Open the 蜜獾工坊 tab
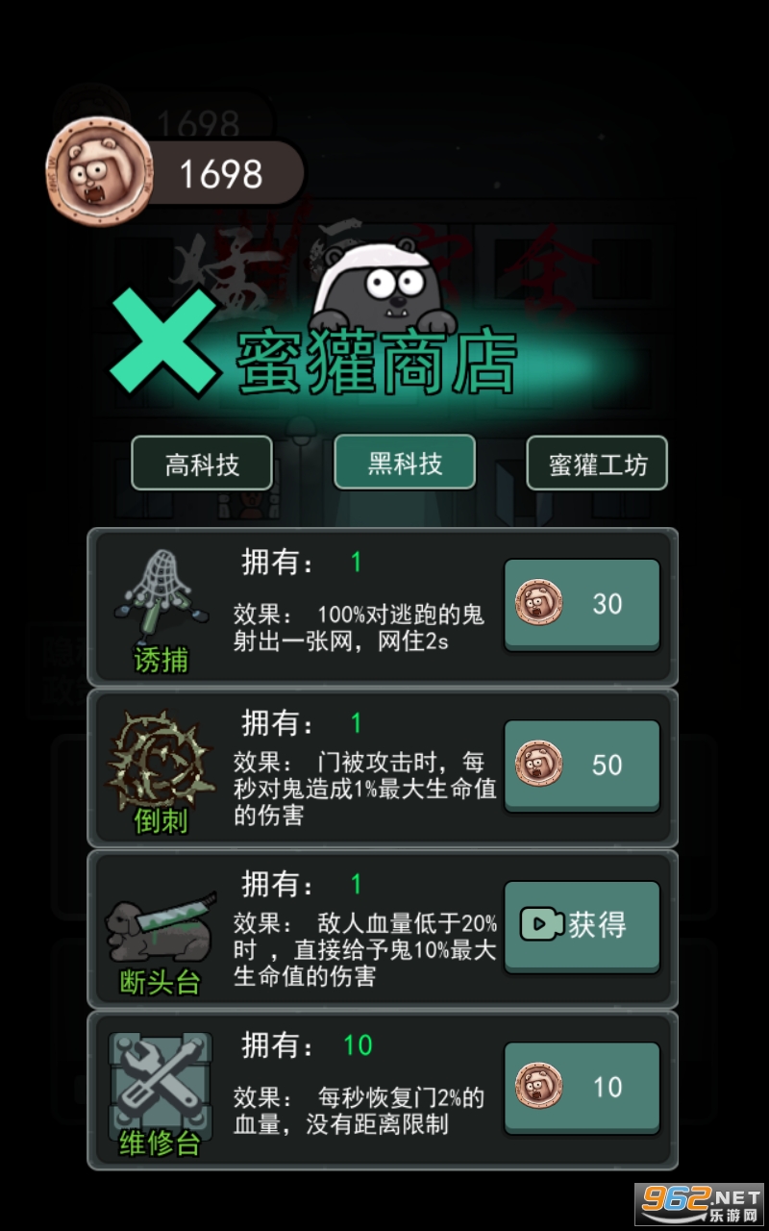This screenshot has height=1231, width=769. pos(597,464)
